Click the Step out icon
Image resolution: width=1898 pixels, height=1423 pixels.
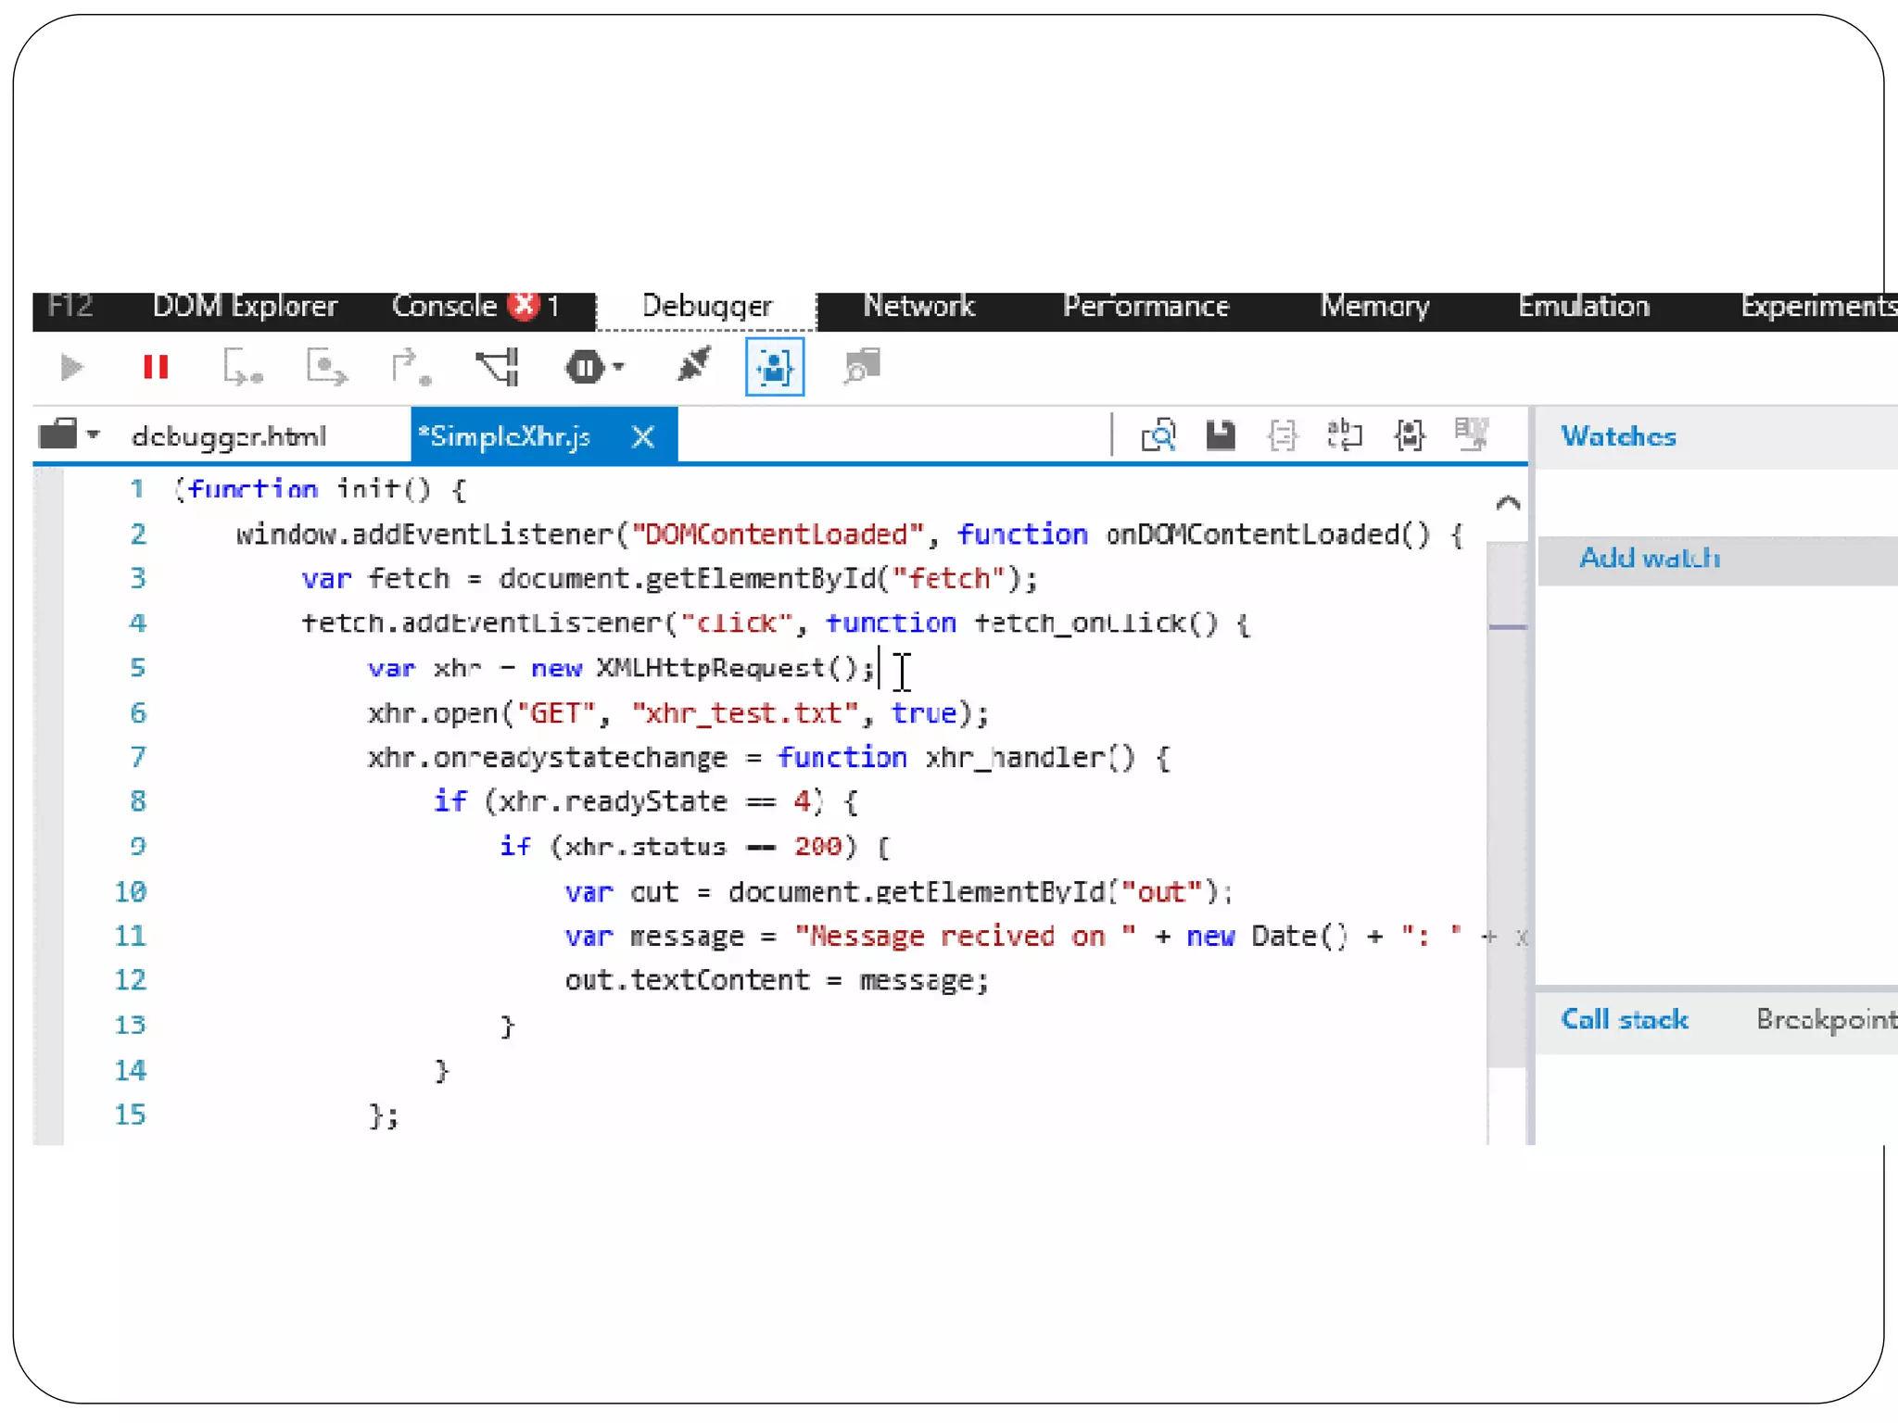pyautogui.click(x=410, y=368)
